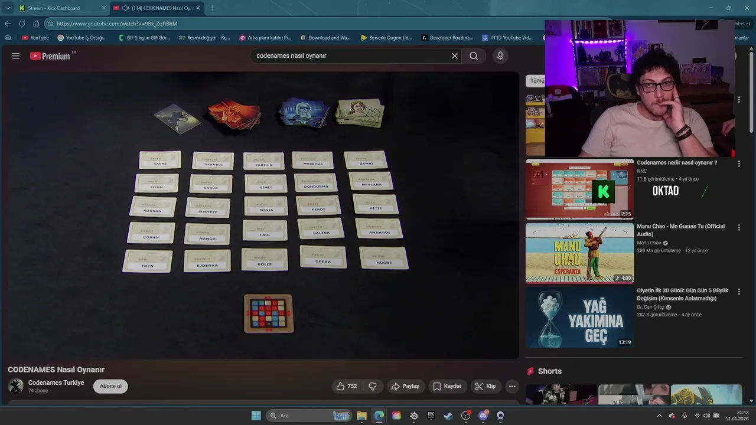This screenshot has height=425, width=756.
Task: Open a new browser tab
Action: pyautogui.click(x=212, y=8)
